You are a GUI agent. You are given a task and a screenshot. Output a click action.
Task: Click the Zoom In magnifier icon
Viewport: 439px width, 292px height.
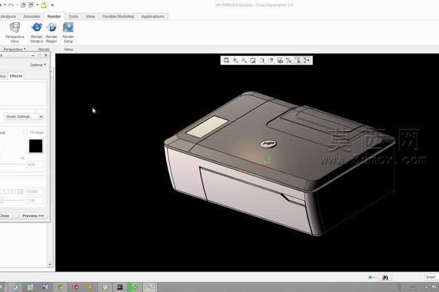coord(236,60)
